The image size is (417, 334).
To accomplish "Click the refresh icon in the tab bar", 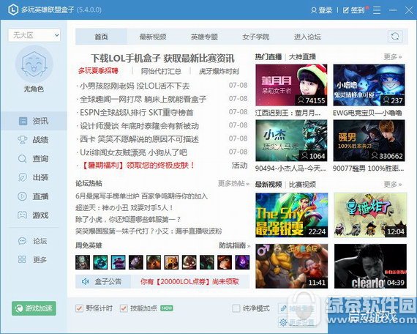I will coord(395,37).
